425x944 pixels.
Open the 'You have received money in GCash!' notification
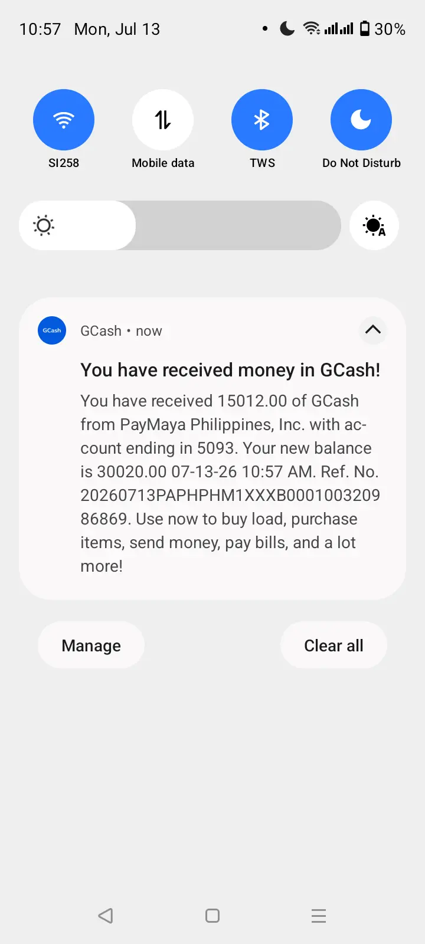click(230, 370)
